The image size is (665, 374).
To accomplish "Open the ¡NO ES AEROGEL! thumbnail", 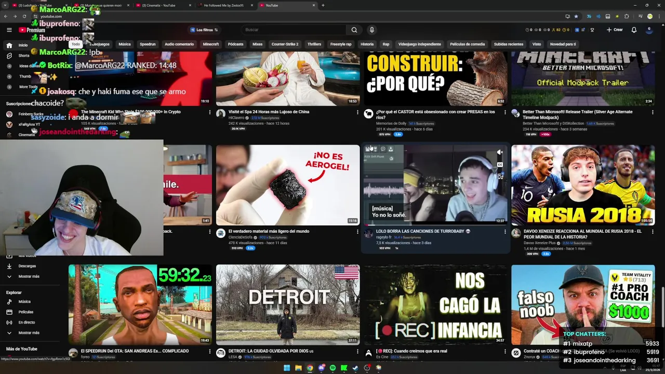I will 288,185.
